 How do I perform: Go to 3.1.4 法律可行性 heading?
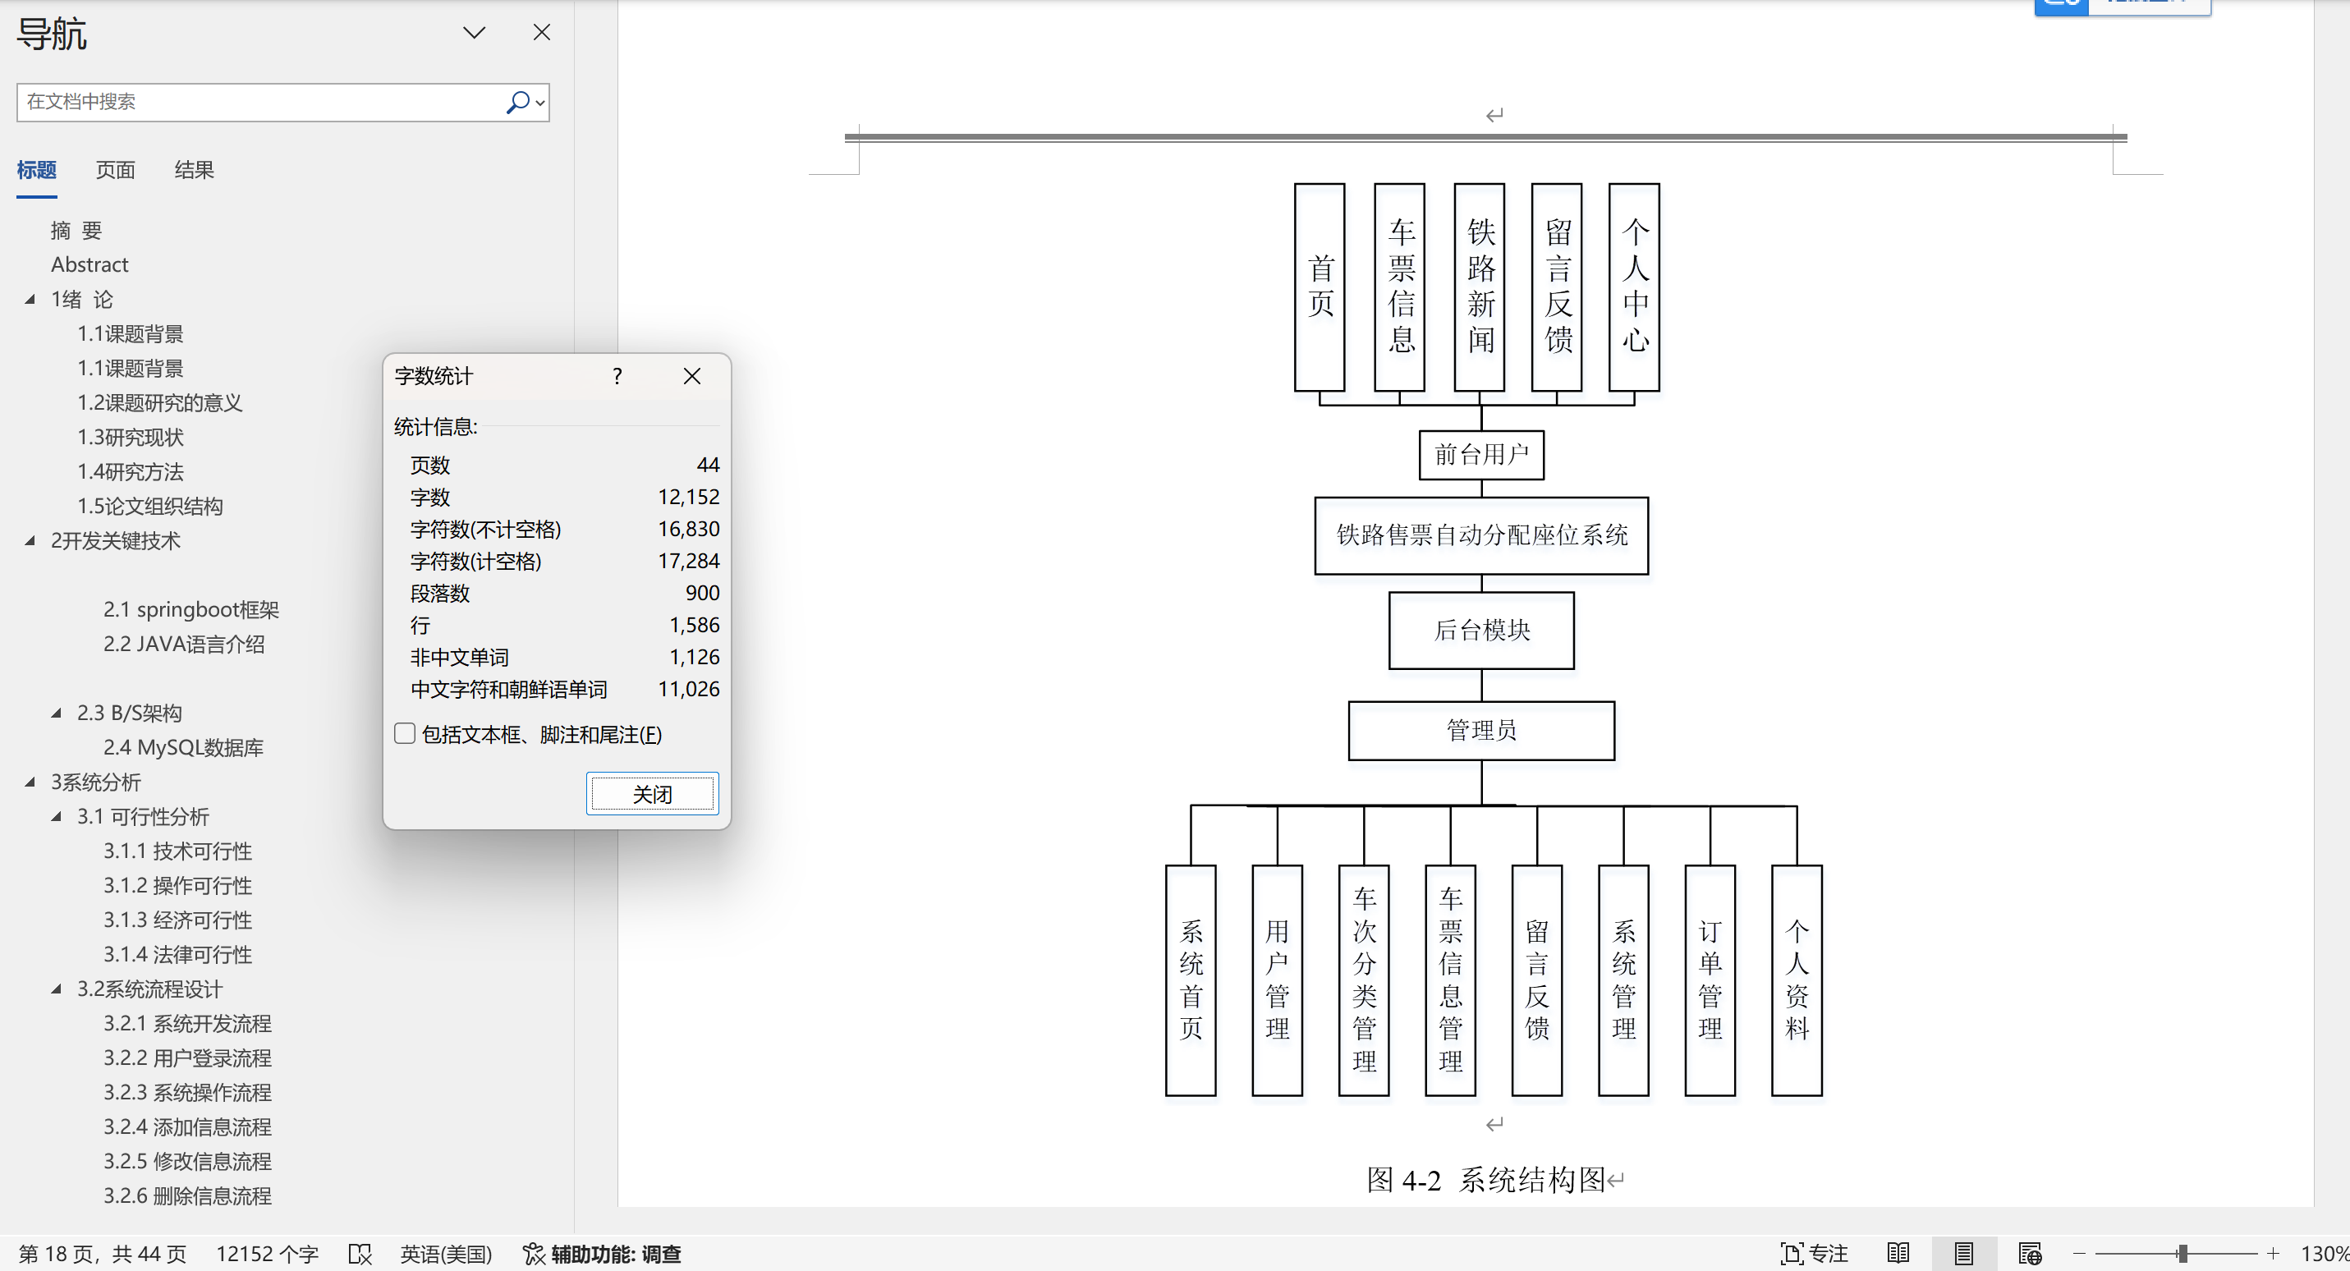point(177,956)
